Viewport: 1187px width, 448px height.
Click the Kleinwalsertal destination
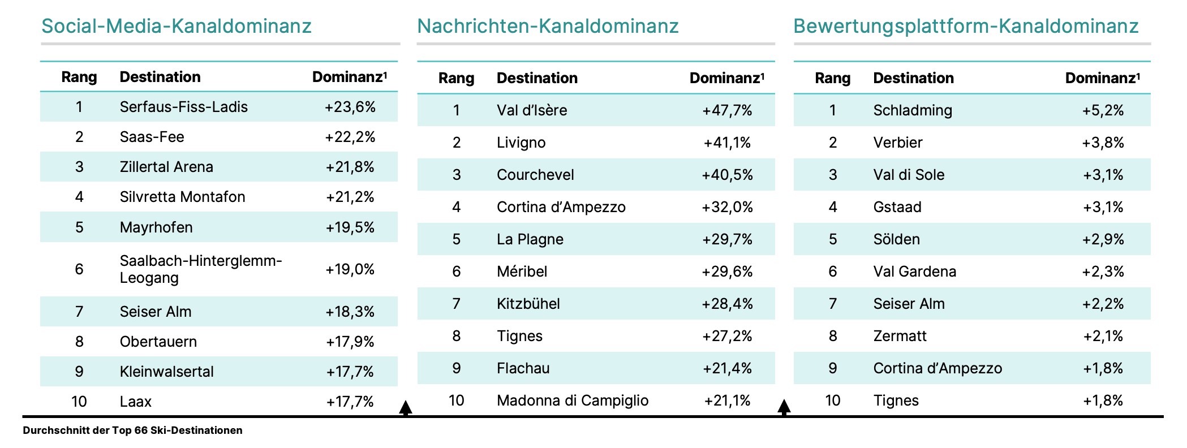click(x=166, y=372)
